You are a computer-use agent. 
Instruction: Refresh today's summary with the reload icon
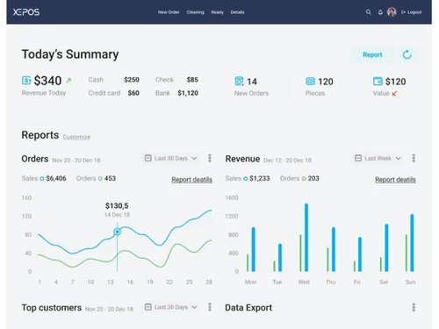click(x=407, y=54)
